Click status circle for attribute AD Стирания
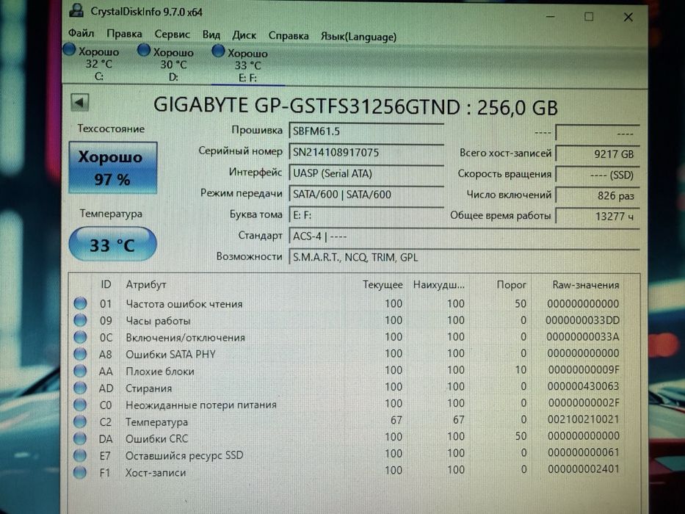Screen dimensions: 685x514 pyautogui.click(x=80, y=387)
